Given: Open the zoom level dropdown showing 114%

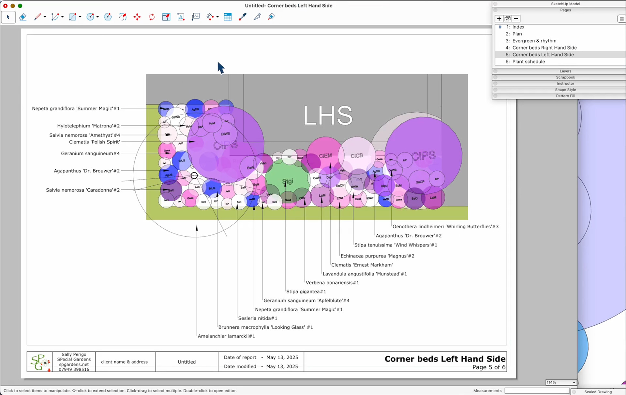Looking at the screenshot, I should pyautogui.click(x=560, y=382).
